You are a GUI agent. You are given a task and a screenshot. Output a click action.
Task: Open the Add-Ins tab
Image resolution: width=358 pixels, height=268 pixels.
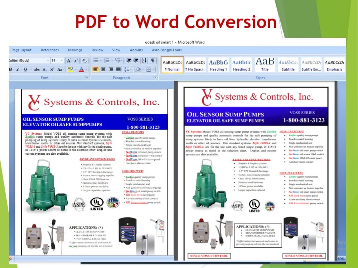tap(136, 50)
